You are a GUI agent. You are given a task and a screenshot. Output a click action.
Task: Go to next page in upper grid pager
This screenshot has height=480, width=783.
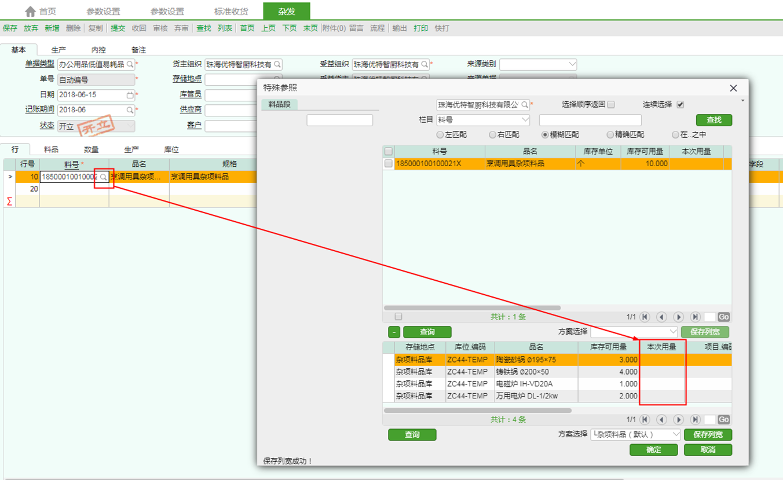pos(678,317)
